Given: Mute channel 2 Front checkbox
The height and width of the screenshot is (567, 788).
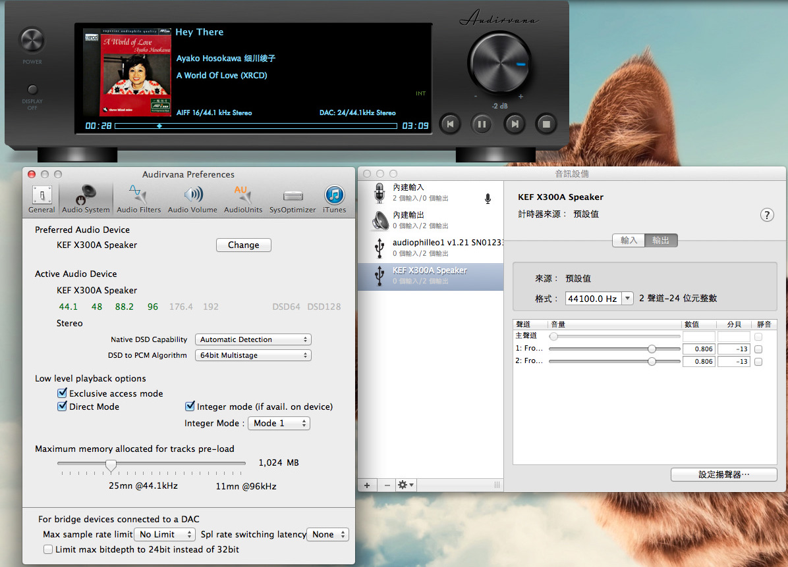Looking at the screenshot, I should pos(758,362).
